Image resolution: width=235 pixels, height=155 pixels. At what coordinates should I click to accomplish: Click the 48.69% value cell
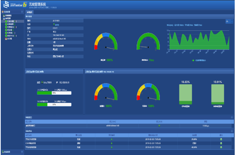point(194,148)
